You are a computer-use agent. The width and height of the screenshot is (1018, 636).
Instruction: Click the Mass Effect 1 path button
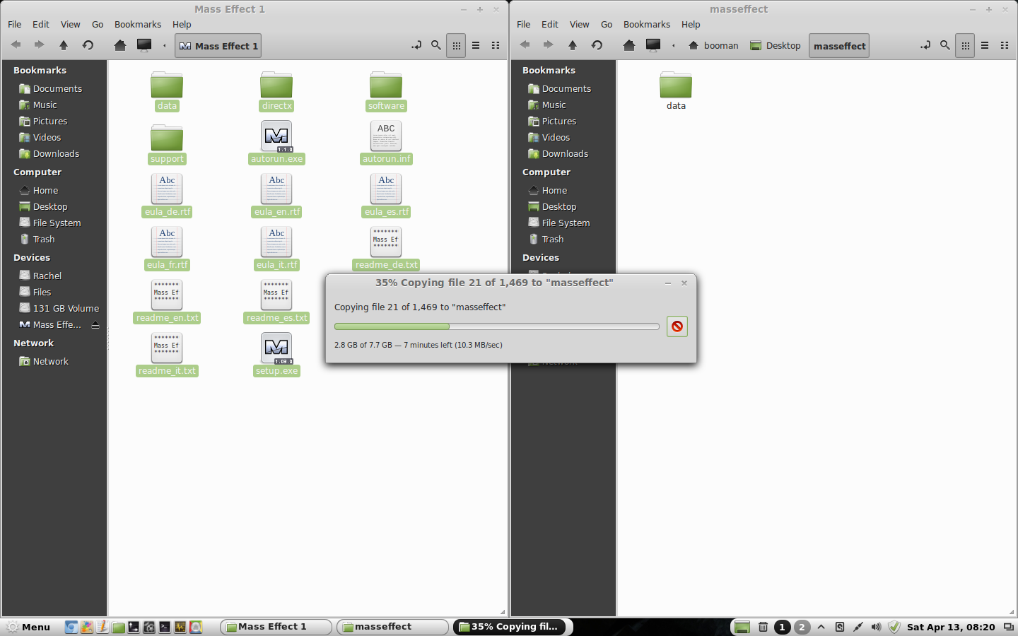click(x=218, y=46)
